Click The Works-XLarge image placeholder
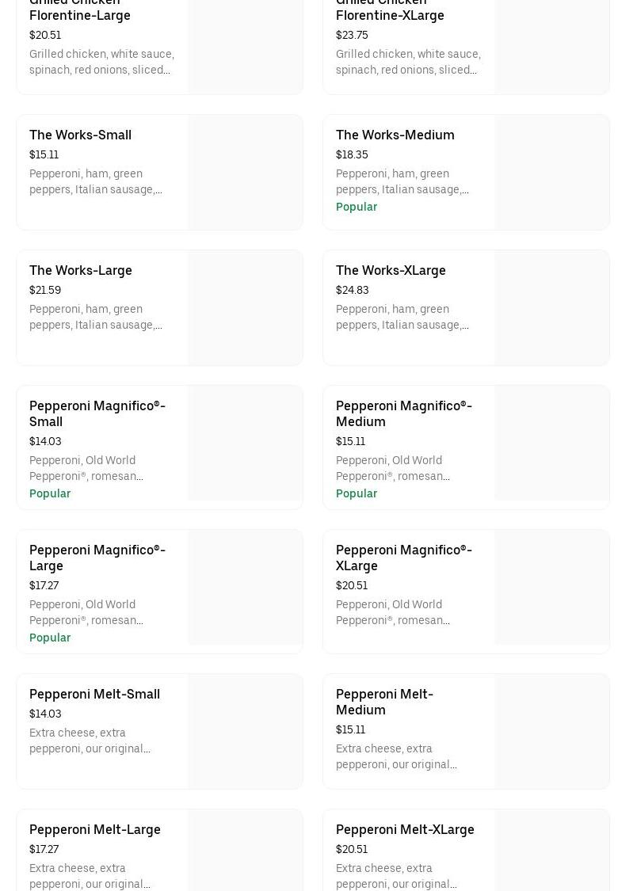 (x=551, y=308)
